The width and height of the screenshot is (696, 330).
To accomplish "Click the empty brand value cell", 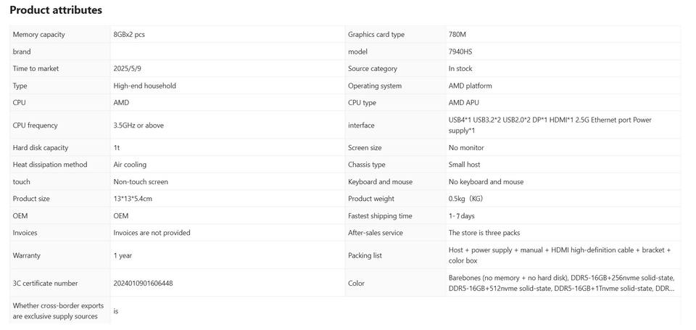I will (226, 51).
